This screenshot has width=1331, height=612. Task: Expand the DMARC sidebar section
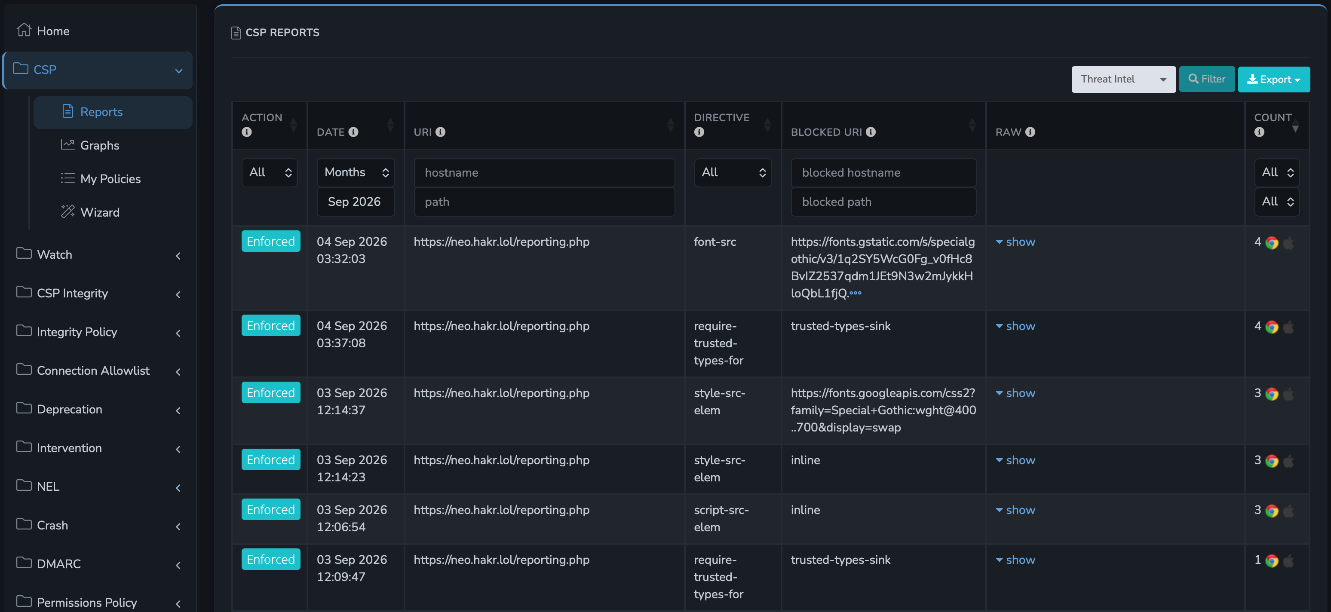point(98,564)
